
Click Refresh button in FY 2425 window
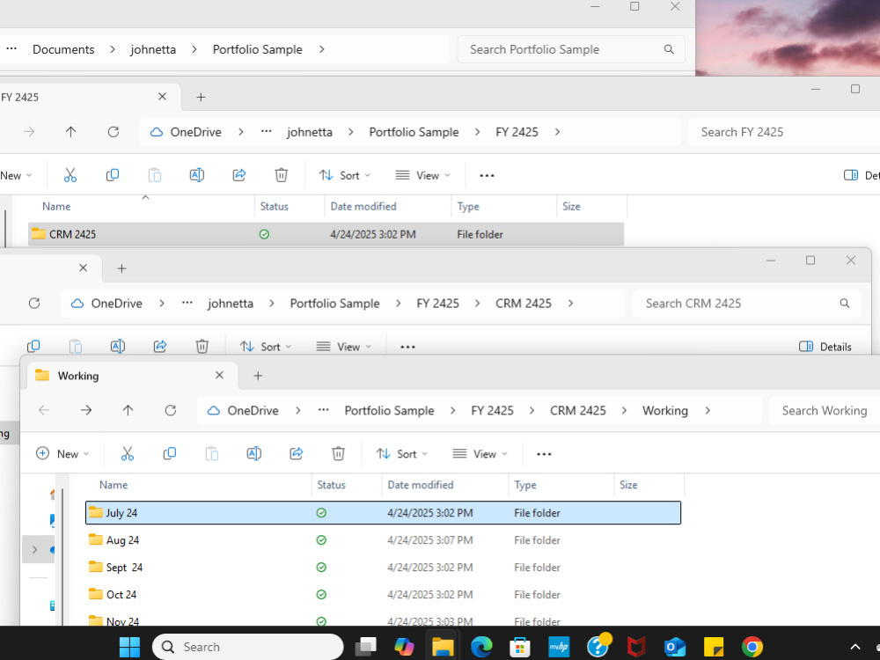(114, 132)
